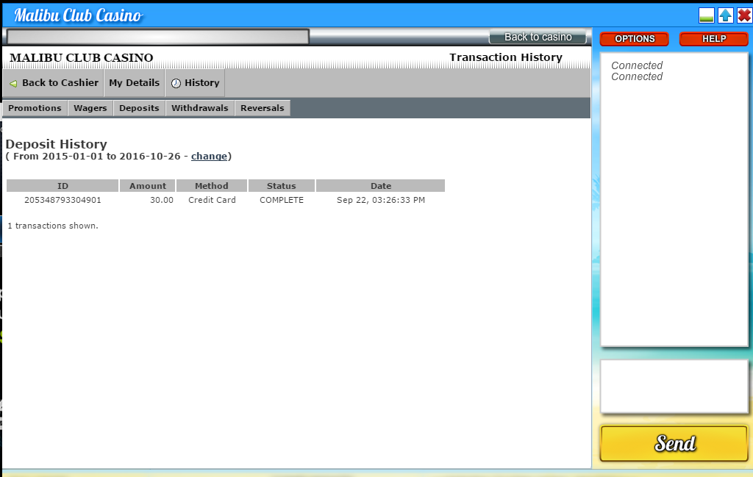Click the Sep 22, 03:26:33 PM date cell
Viewport: 753px width, 477px height.
[381, 200]
